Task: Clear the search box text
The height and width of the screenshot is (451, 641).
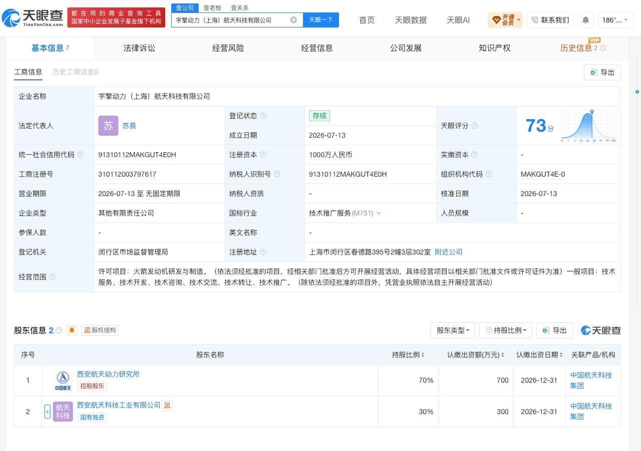Action: [293, 20]
